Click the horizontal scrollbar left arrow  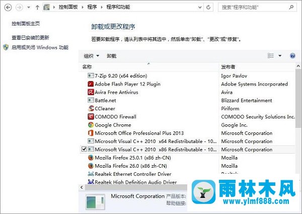coord(82,187)
